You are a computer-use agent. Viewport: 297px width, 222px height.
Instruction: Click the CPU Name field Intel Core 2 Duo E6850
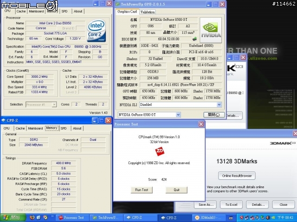(55, 23)
